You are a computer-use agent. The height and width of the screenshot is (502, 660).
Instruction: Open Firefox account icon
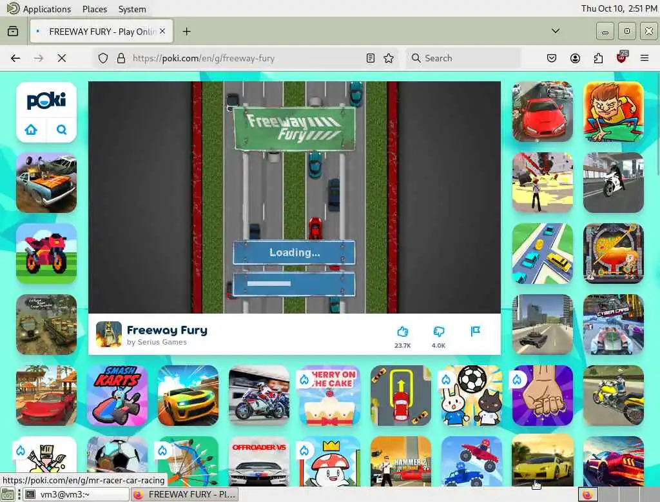point(575,58)
